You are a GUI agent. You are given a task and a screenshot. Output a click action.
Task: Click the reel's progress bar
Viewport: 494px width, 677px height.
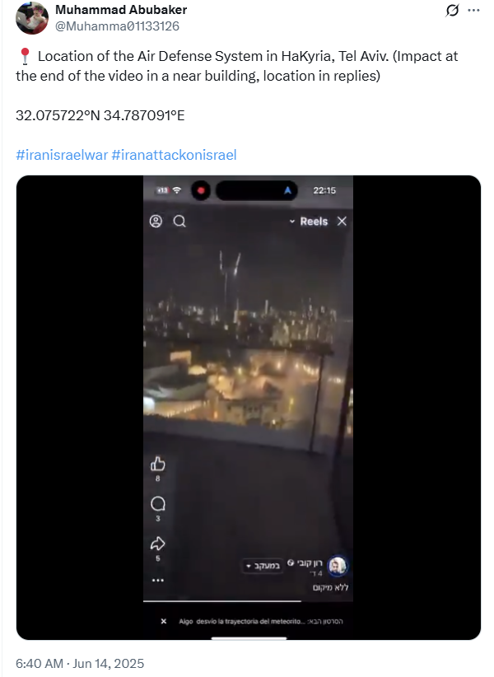(x=248, y=600)
